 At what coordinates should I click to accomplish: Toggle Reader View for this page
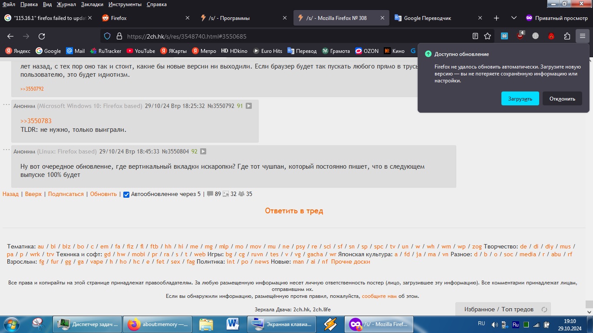(x=475, y=36)
